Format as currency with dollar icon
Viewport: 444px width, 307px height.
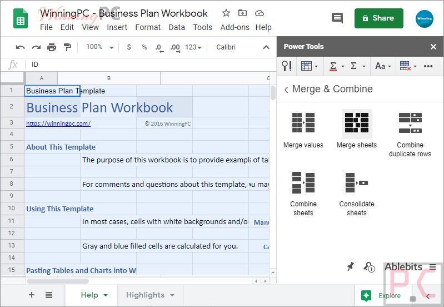point(129,47)
